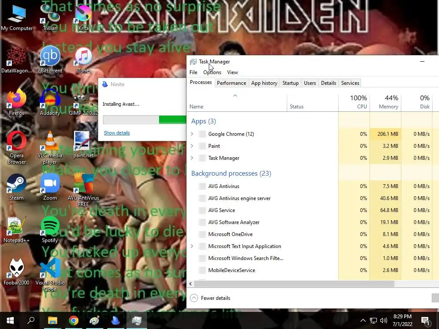Open Spotify desktop shortcut
The image size is (439, 329).
[50, 230]
